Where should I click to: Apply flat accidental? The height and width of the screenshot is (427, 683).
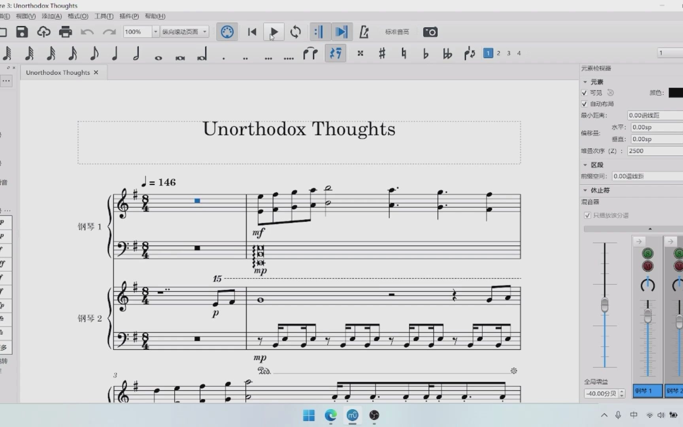pos(426,53)
